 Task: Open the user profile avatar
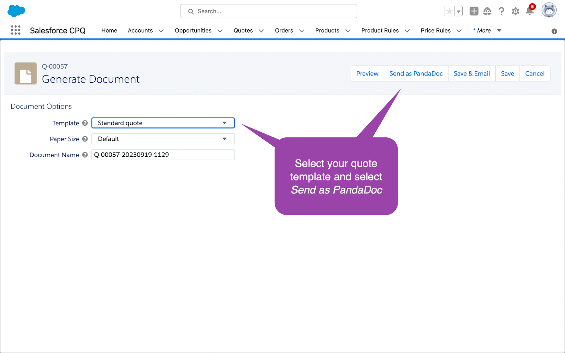coord(549,10)
